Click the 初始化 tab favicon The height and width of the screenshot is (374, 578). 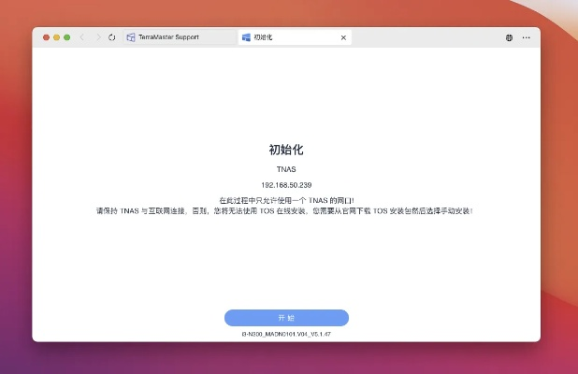click(246, 37)
